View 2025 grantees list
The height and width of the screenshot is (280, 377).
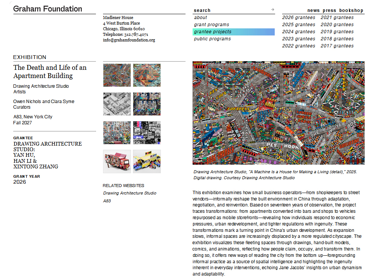point(298,25)
